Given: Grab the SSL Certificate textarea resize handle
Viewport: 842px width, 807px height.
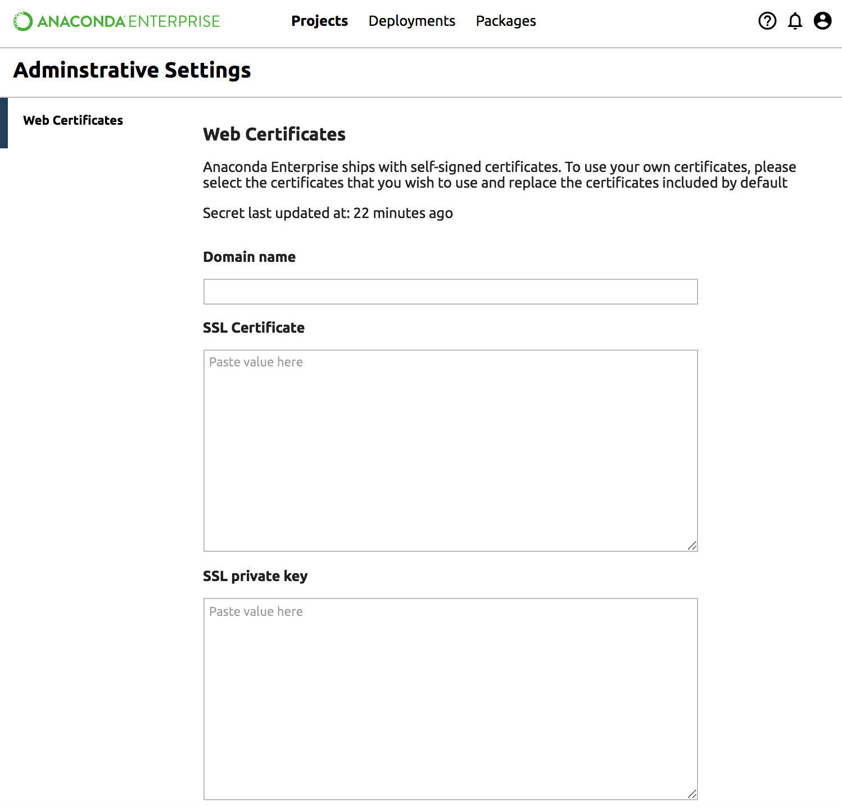Looking at the screenshot, I should [692, 546].
